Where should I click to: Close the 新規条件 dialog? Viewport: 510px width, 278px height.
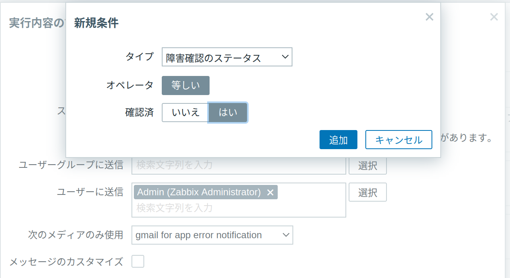pos(429,17)
